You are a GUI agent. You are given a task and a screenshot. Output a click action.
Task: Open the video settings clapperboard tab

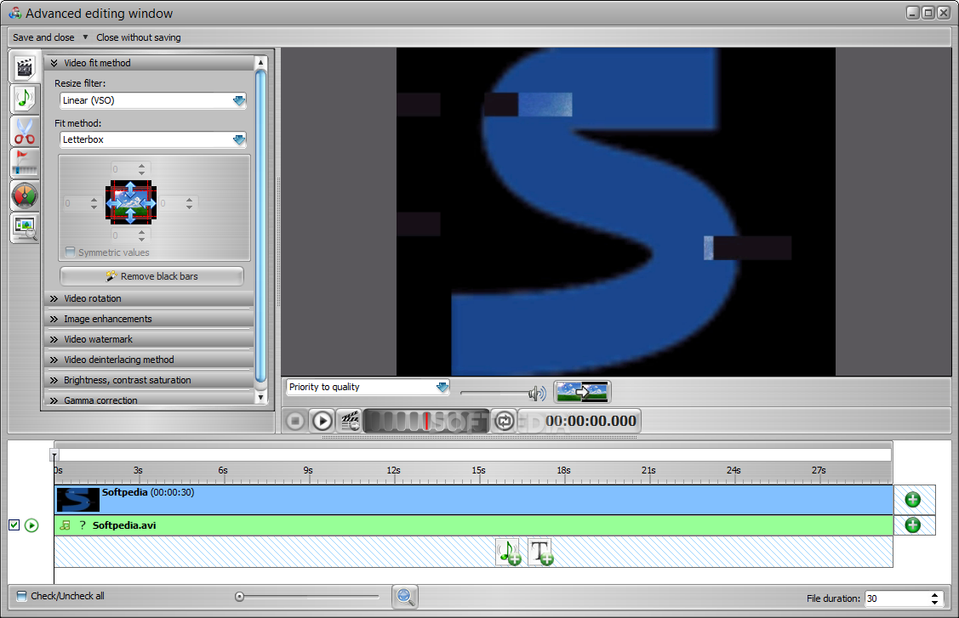25,66
